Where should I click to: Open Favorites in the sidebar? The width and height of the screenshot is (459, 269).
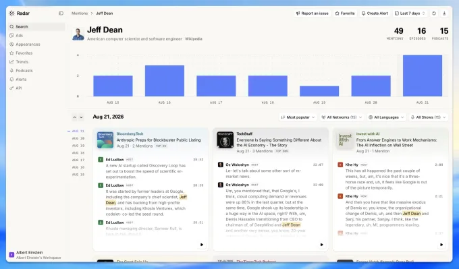click(36, 53)
